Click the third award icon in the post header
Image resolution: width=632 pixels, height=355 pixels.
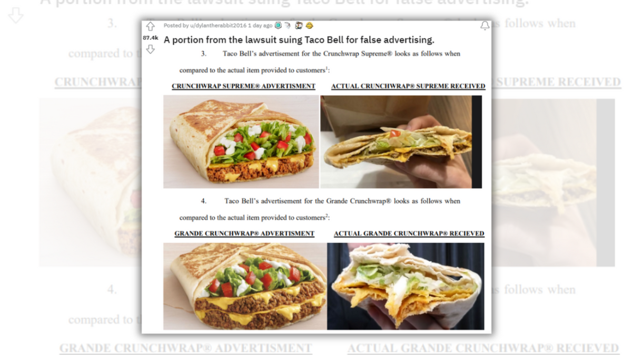click(299, 25)
